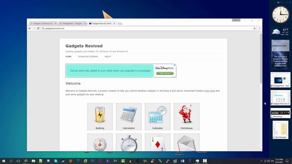This screenshot has width=292, height=164.
Task: Click the clipboard gadget in the sidebar
Action: point(280,55)
